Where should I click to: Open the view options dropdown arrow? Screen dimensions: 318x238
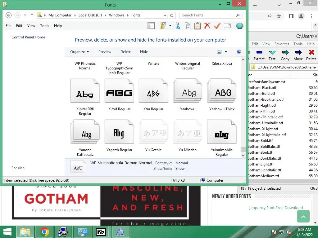click(226, 52)
